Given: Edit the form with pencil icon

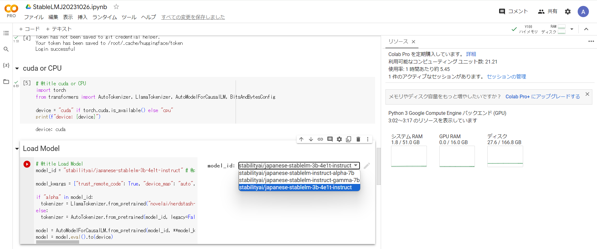Looking at the screenshot, I should [x=367, y=166].
